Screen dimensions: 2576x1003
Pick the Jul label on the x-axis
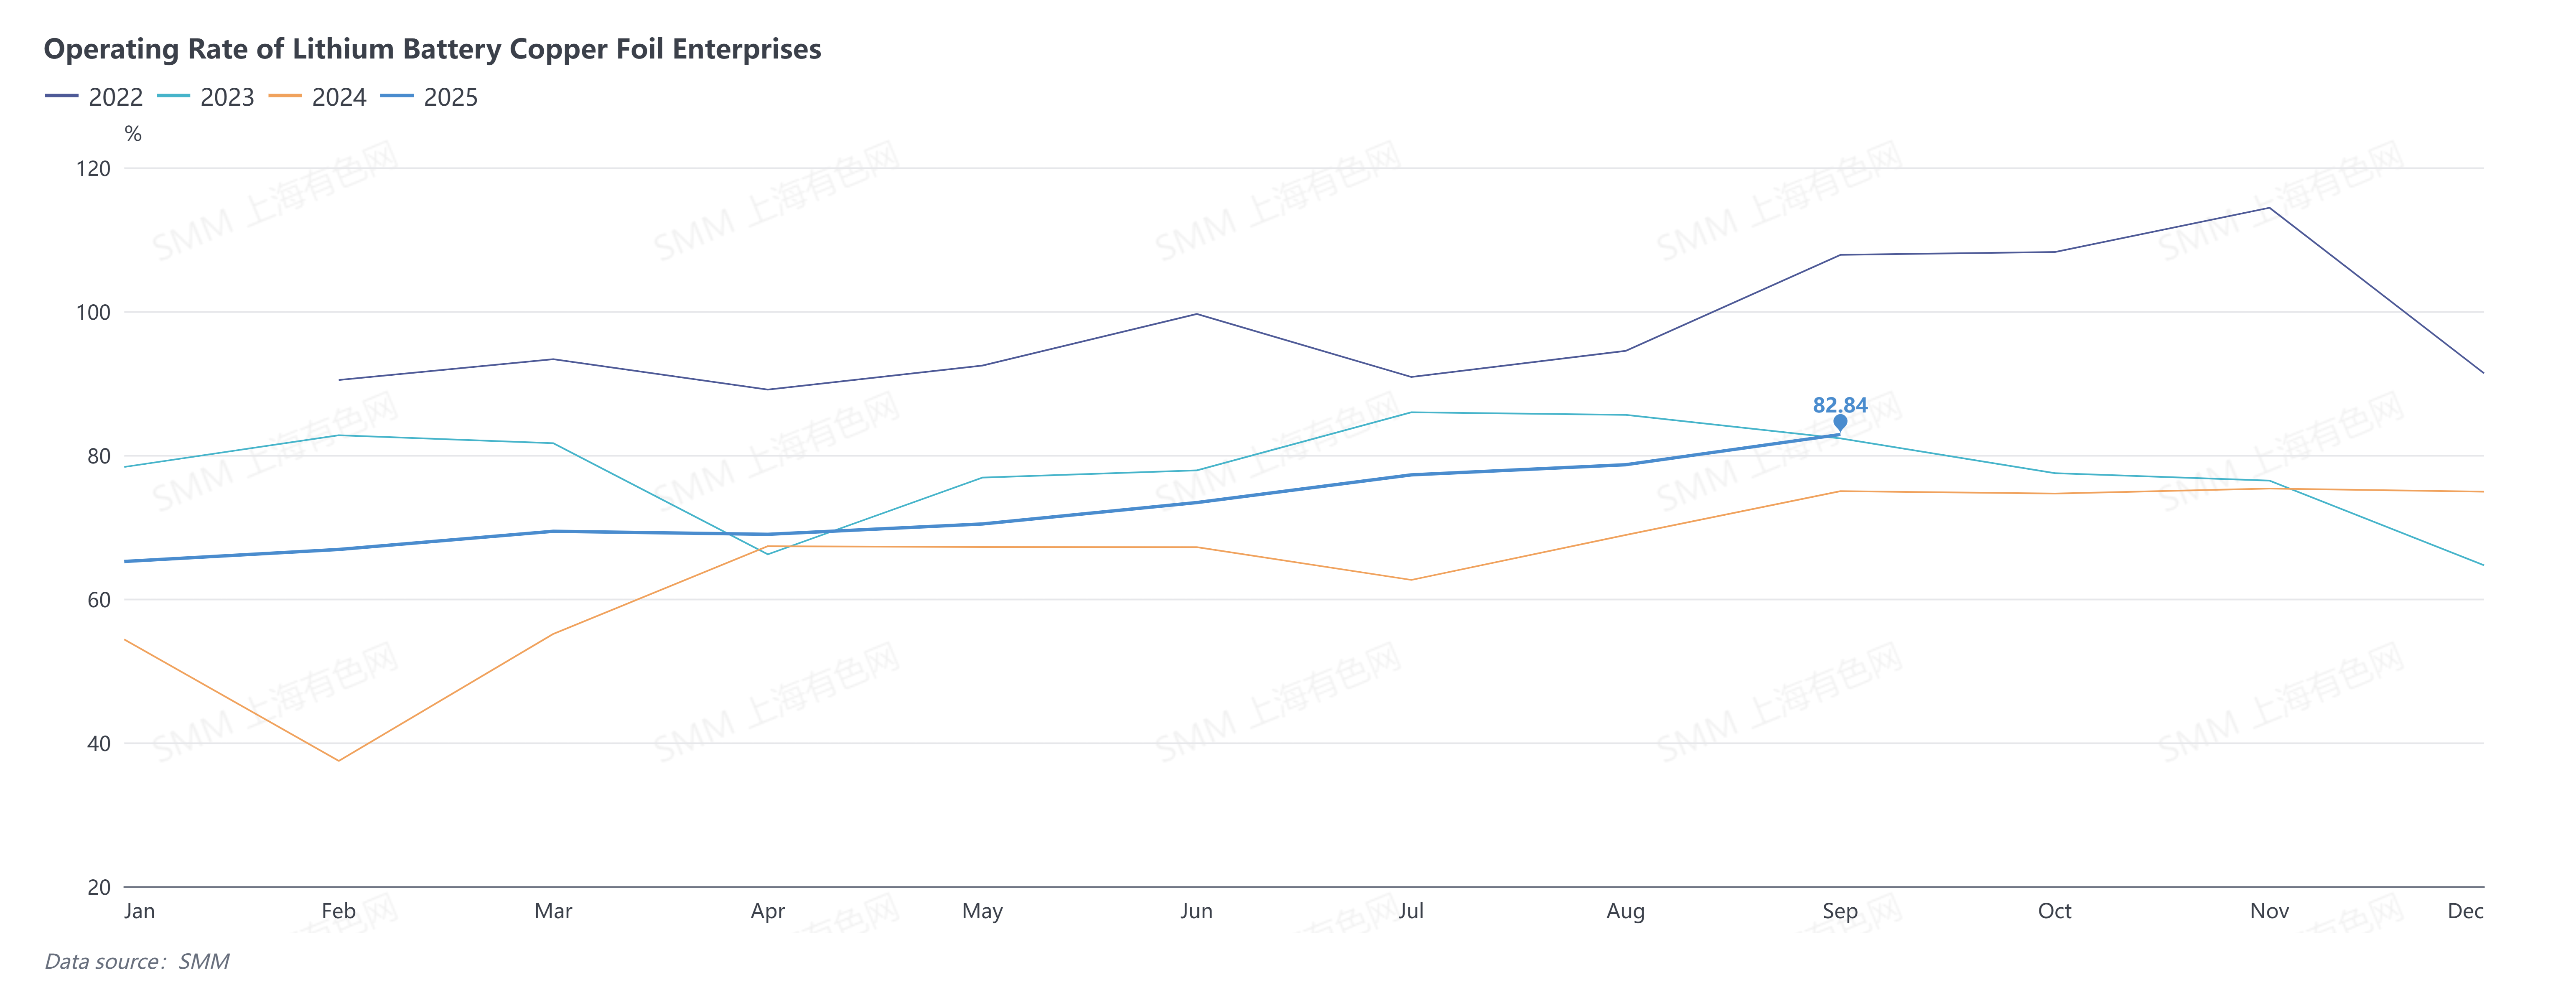click(x=1411, y=911)
